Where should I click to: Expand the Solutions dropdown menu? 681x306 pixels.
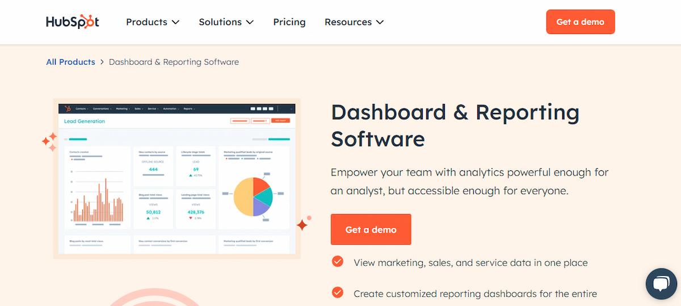[226, 22]
